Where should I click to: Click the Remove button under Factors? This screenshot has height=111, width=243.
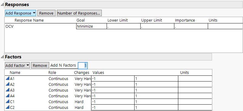[x=40, y=65]
